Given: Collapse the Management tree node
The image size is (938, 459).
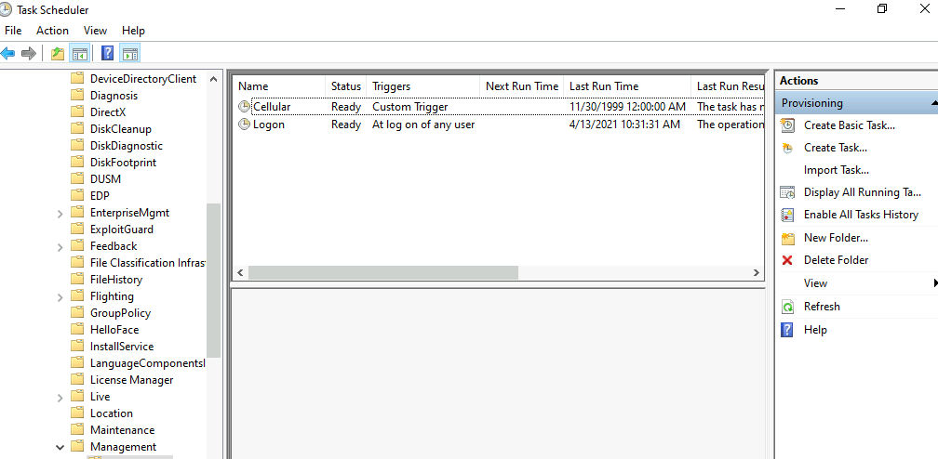Looking at the screenshot, I should (x=60, y=447).
